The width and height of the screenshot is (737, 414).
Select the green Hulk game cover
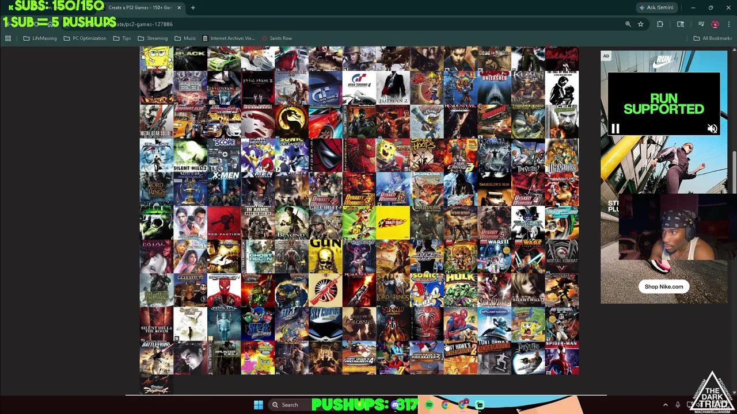(x=461, y=291)
